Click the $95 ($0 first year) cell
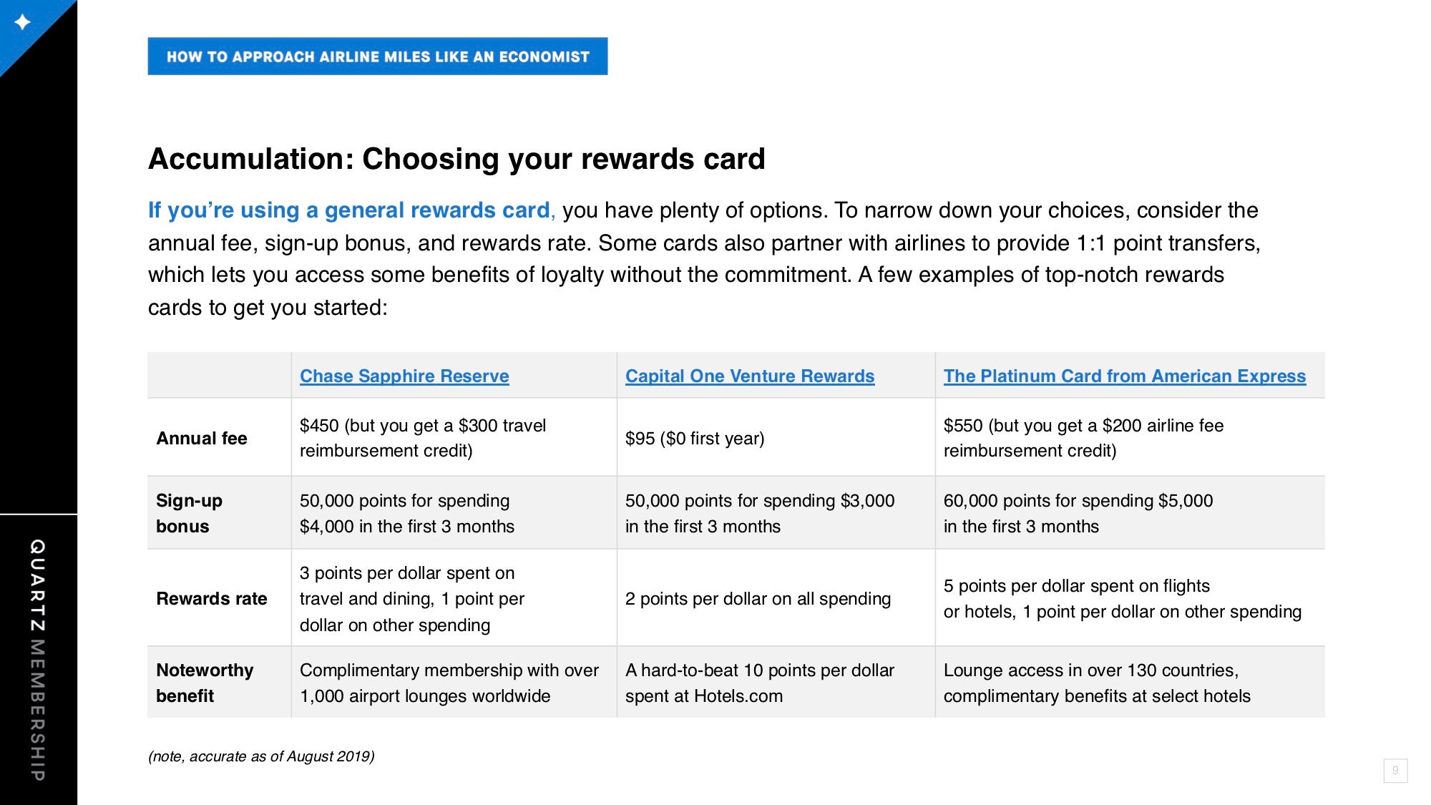This screenshot has width=1431, height=805. click(776, 438)
